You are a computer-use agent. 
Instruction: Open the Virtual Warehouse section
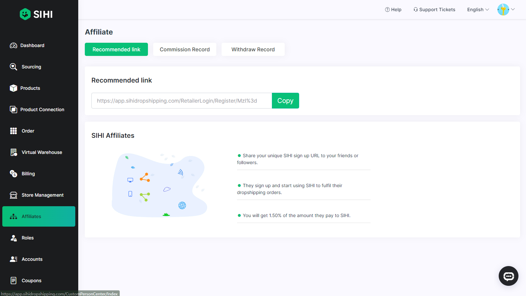point(42,152)
